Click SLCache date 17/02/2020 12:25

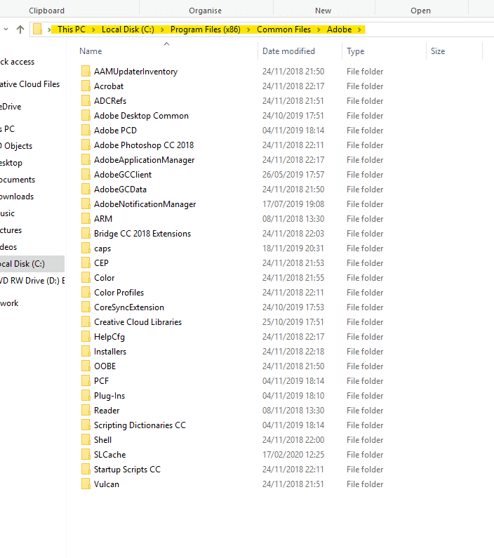(x=293, y=454)
